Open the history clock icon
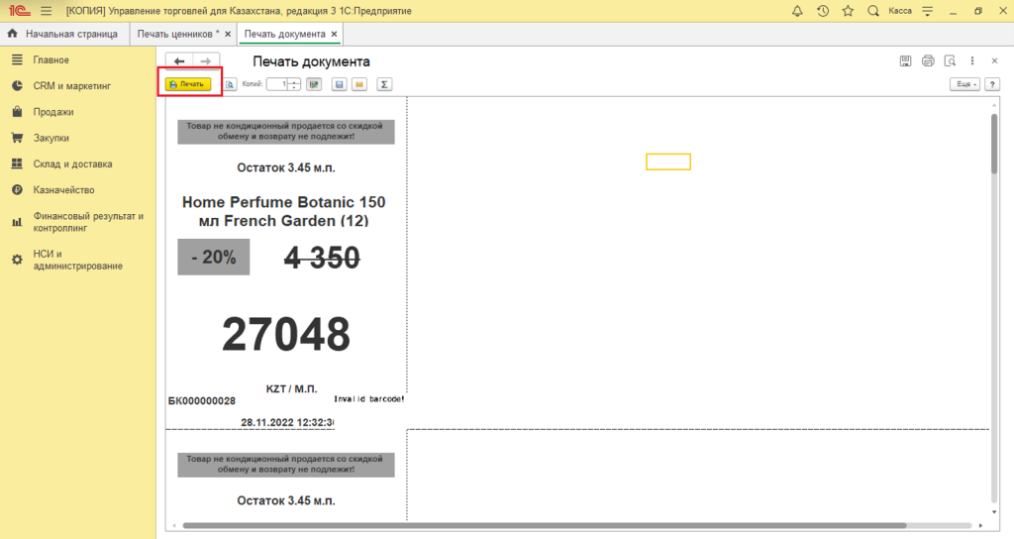The image size is (1014, 539). (823, 11)
